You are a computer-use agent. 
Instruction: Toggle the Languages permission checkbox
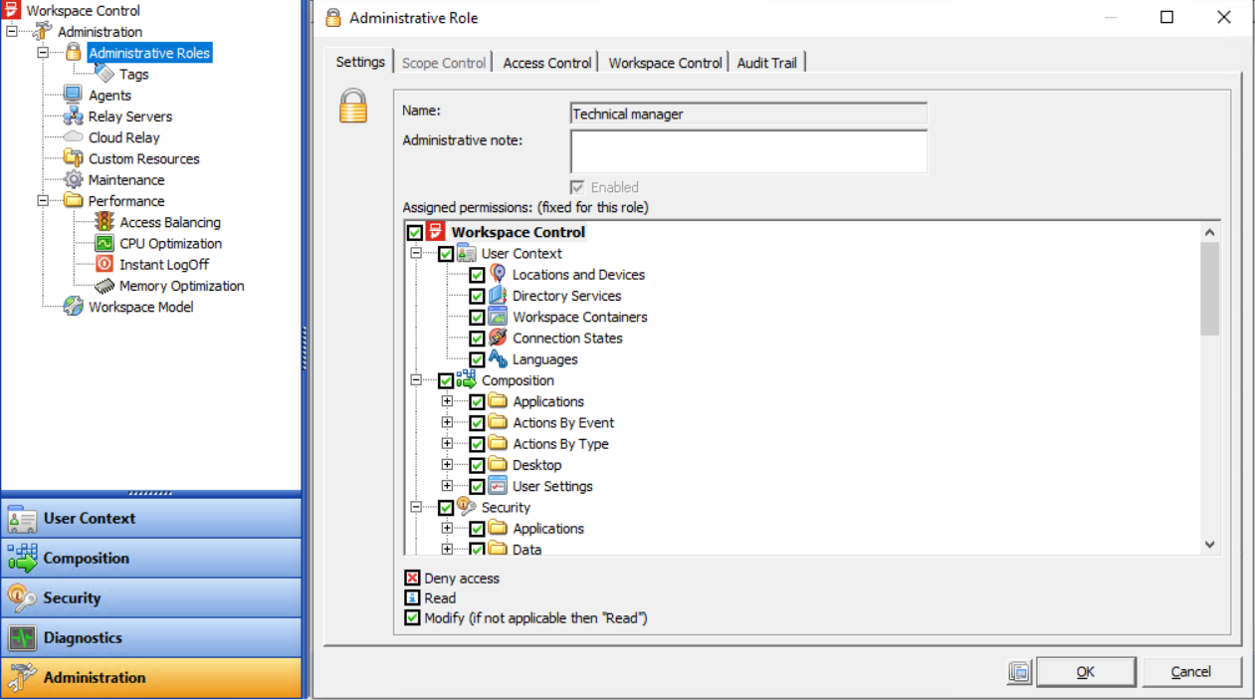point(477,359)
